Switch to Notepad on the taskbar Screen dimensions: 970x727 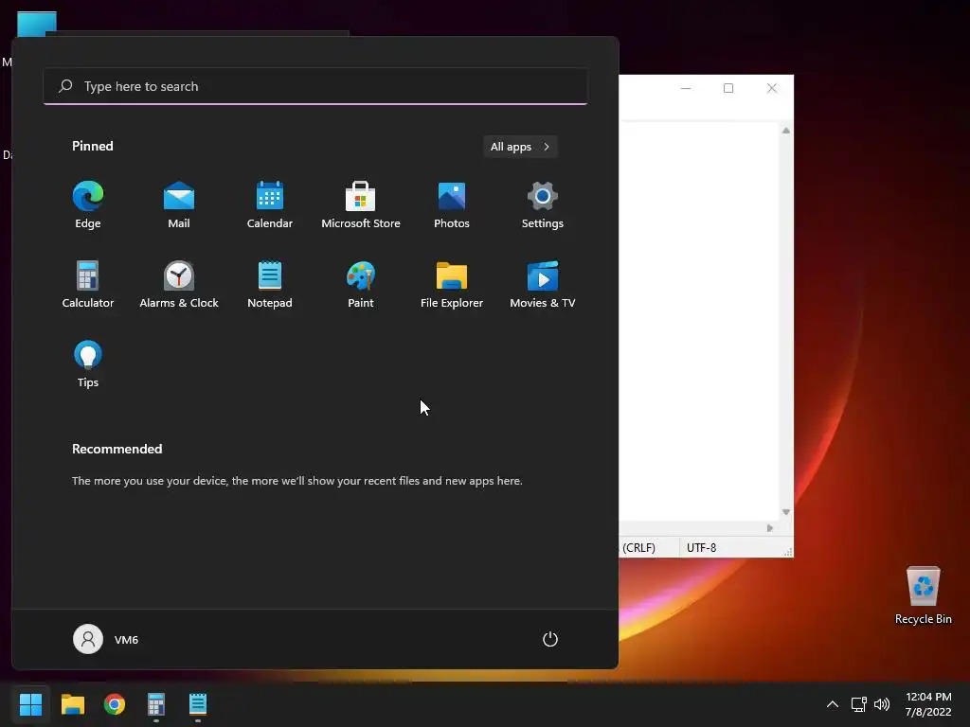[198, 704]
